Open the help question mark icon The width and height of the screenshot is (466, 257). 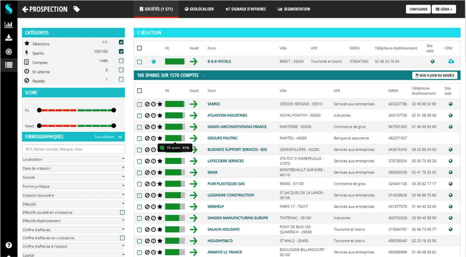pyautogui.click(x=8, y=245)
